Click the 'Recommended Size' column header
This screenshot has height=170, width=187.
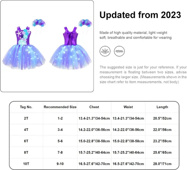click(60, 107)
